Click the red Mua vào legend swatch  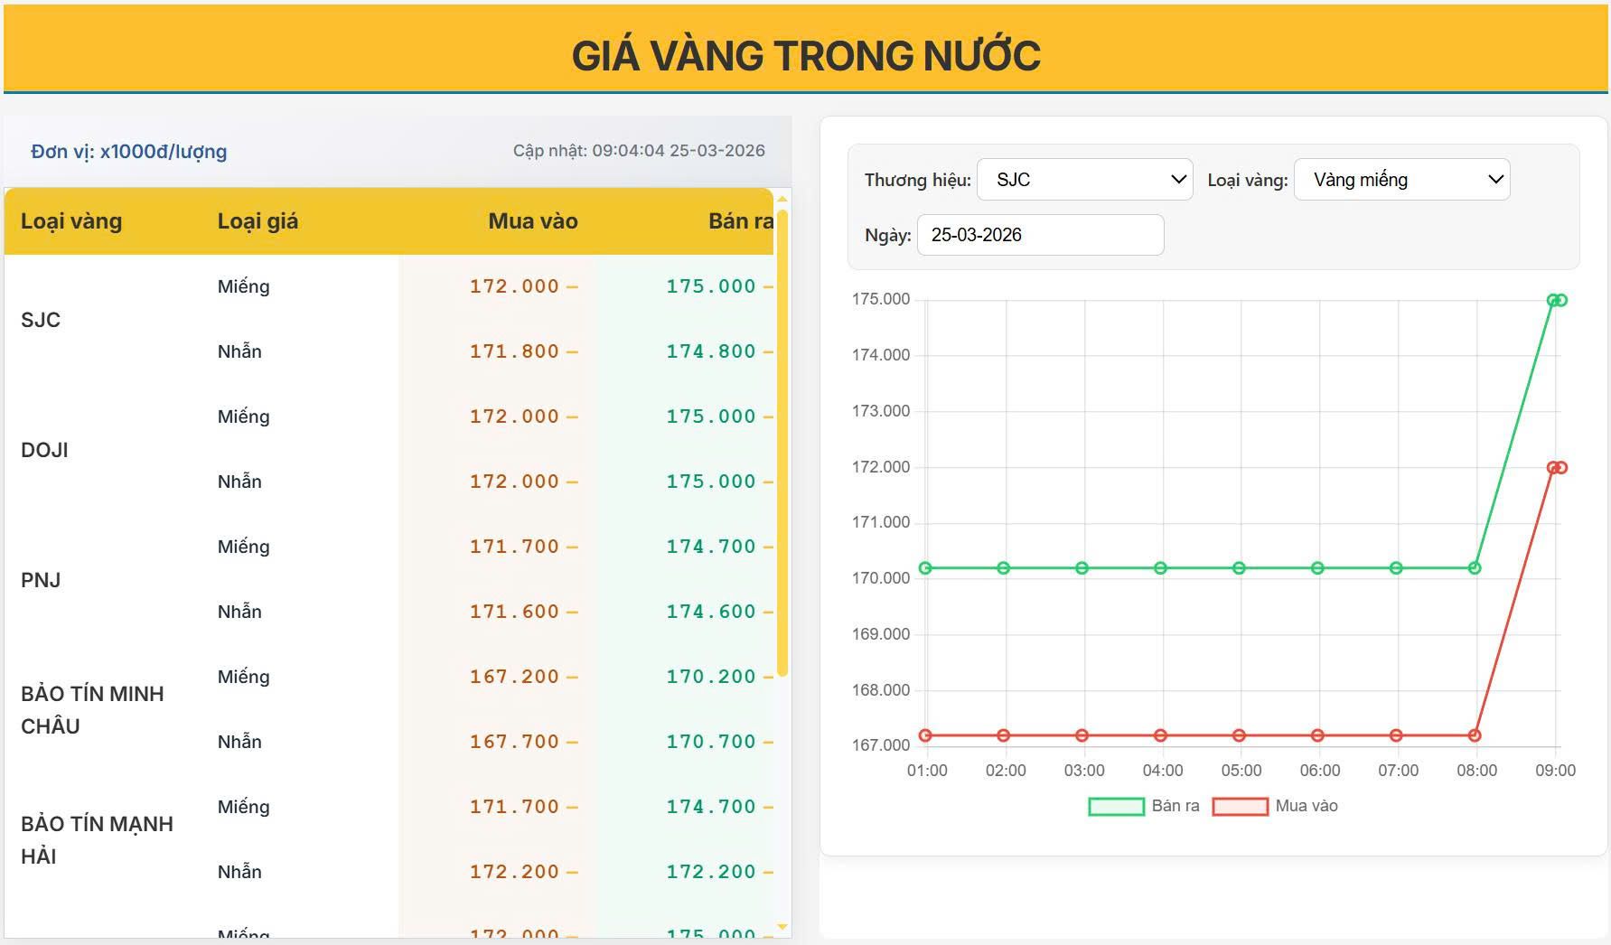click(x=1240, y=807)
